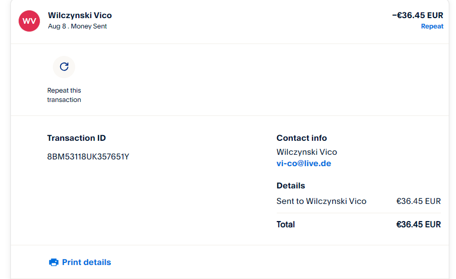Click the Contact info heading

[x=302, y=138]
